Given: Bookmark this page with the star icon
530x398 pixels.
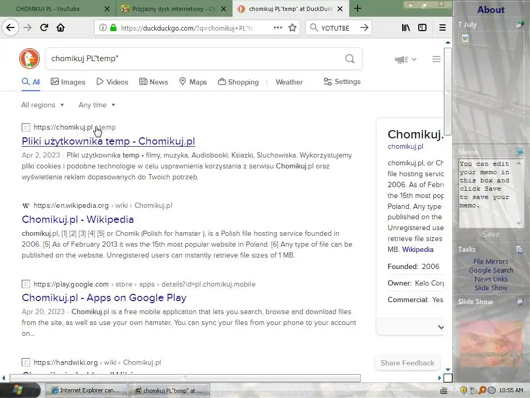Looking at the screenshot, I should point(292,28).
